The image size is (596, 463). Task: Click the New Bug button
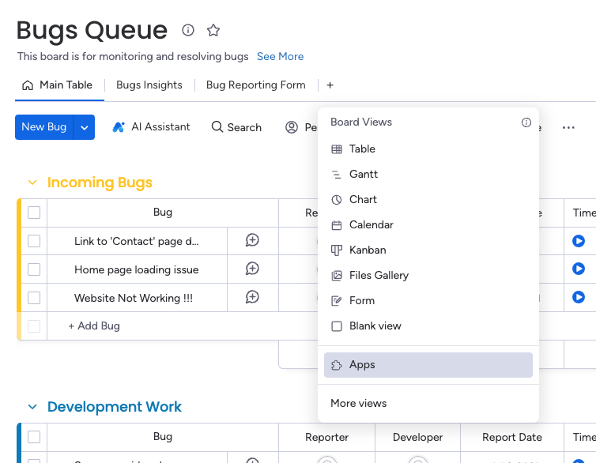(x=44, y=127)
